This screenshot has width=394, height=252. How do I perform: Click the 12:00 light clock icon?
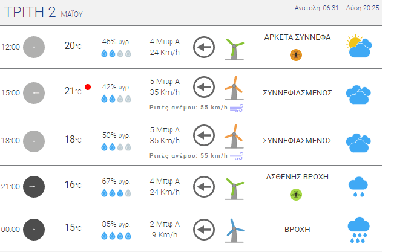pyautogui.click(x=34, y=47)
